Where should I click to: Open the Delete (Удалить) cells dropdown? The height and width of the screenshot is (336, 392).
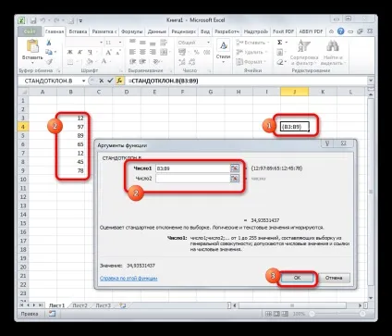point(252,52)
